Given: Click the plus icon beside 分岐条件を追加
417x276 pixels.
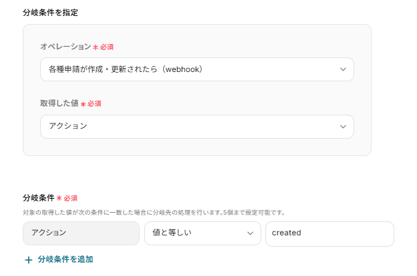Looking at the screenshot, I should click(29, 260).
